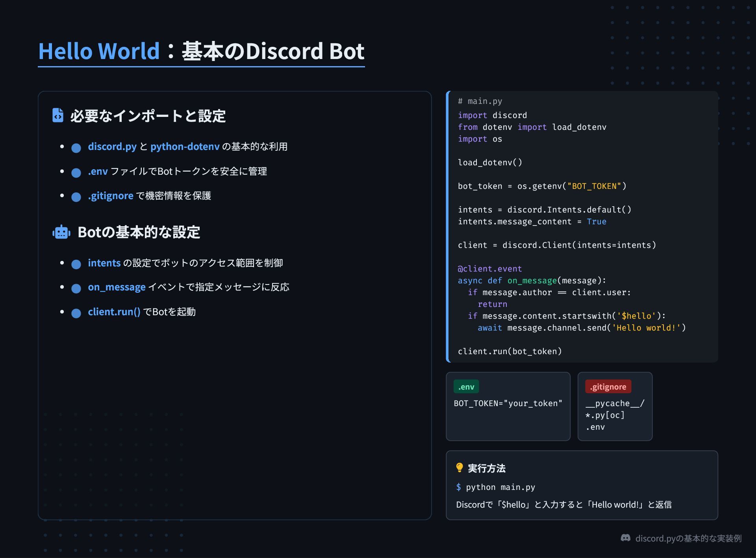Image resolution: width=756 pixels, height=558 pixels.
Task: Click the 'import discord' code line
Action: 492,115
